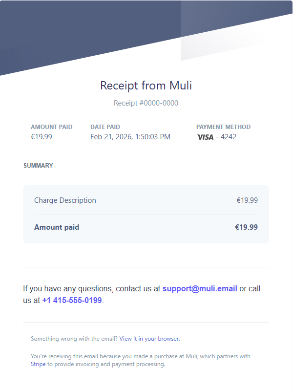The height and width of the screenshot is (391, 293).
Task: Click the dark blue header banner
Action: (x=73, y=29)
